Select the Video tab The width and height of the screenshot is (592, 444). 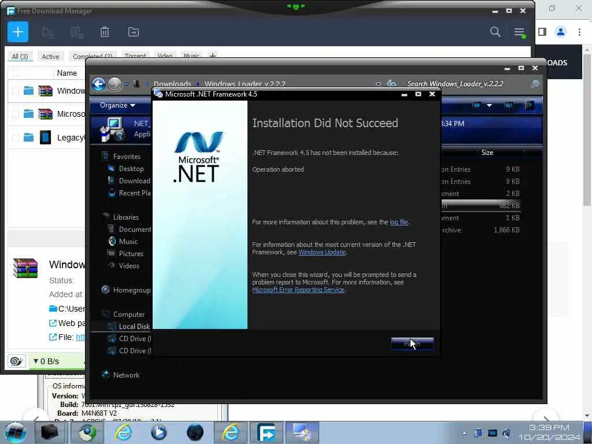coord(165,56)
